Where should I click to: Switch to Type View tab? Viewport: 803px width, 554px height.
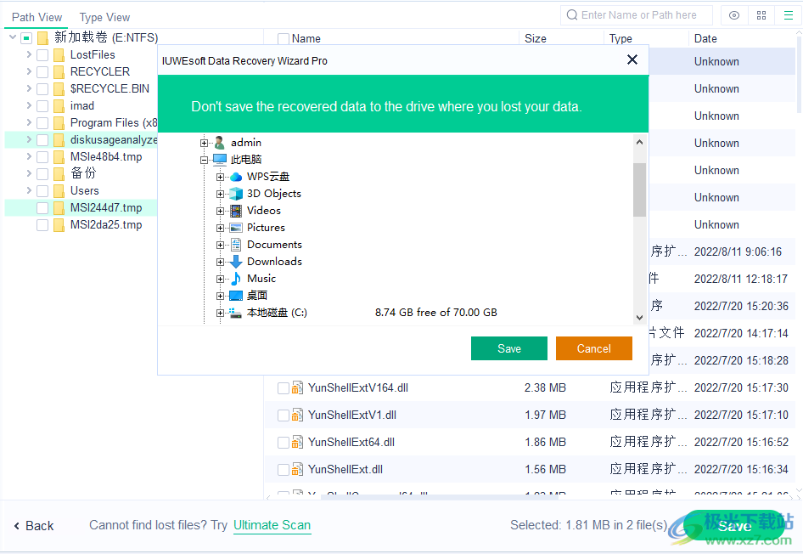(x=105, y=18)
